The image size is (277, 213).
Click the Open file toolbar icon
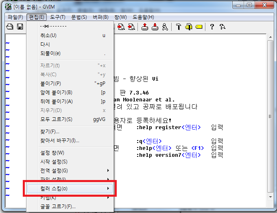pos(10,27)
